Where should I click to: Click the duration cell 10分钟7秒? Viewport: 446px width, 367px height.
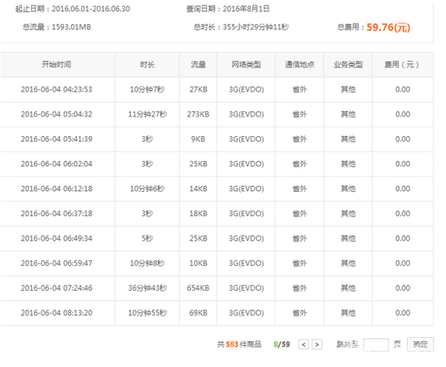point(147,90)
